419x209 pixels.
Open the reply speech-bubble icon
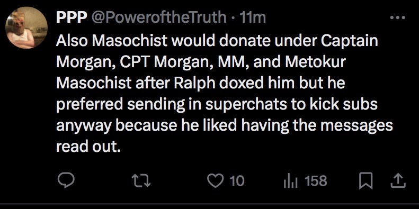point(66,181)
